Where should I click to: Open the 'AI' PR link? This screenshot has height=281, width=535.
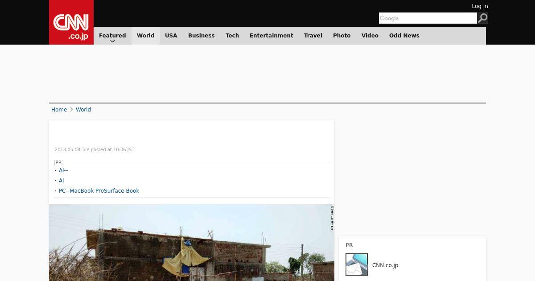(62, 181)
